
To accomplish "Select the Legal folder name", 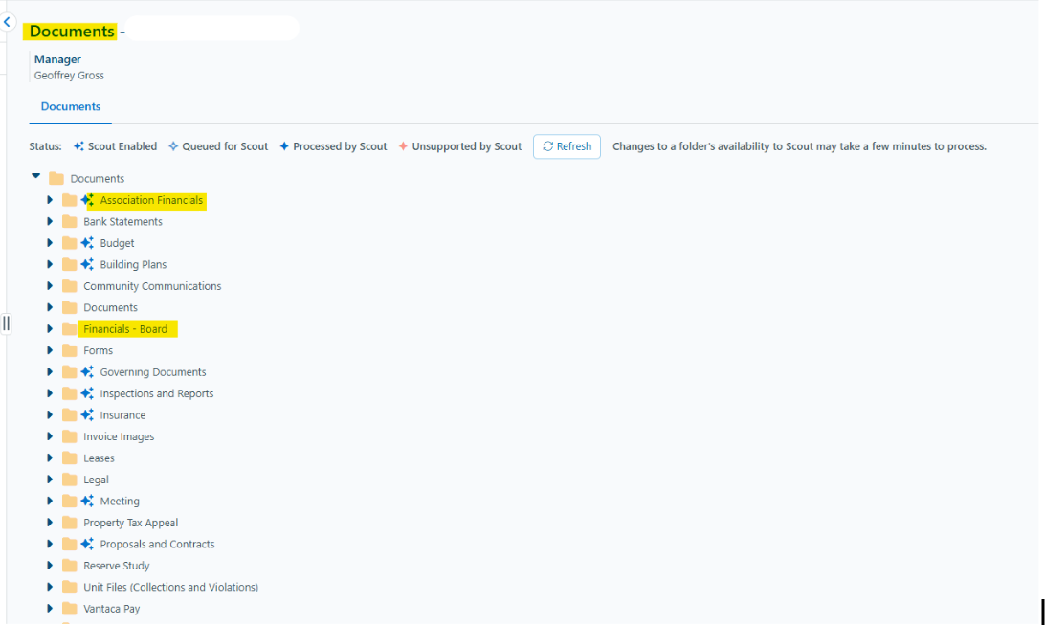I will pos(96,480).
